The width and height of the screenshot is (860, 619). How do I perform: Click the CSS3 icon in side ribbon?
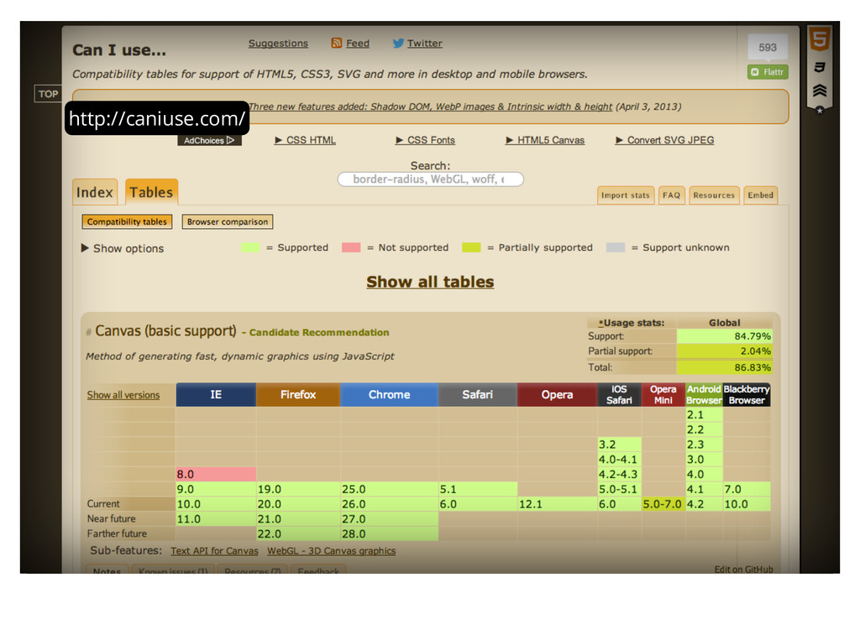pyautogui.click(x=820, y=67)
